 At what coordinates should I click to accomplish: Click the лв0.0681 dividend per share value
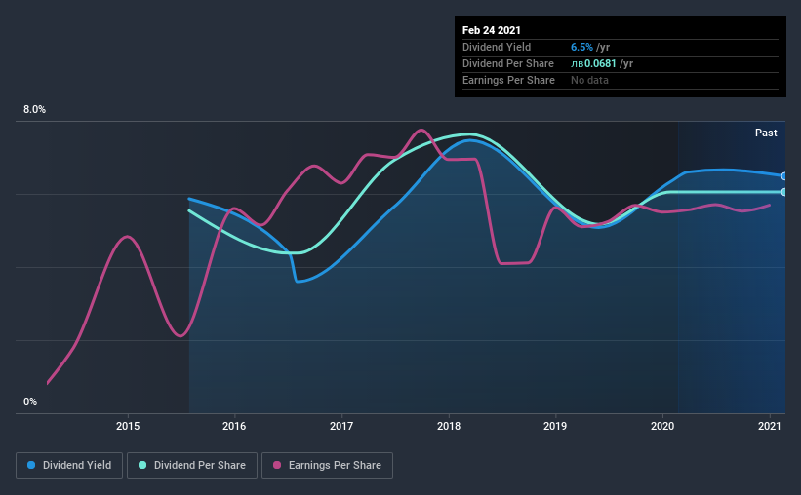click(593, 63)
